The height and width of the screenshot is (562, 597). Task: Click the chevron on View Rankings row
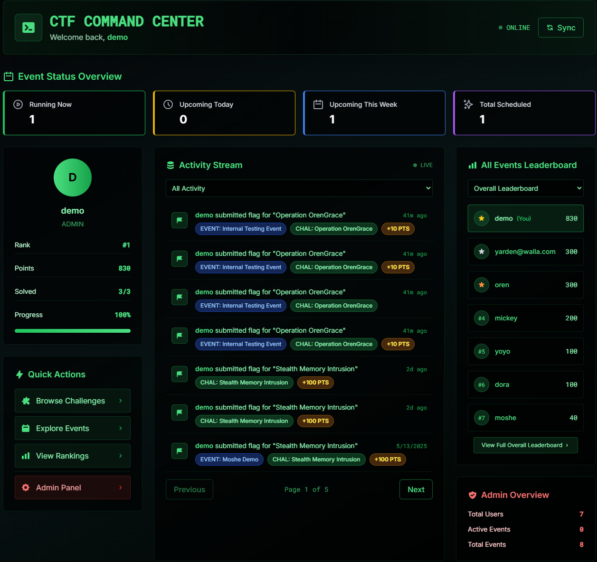[x=121, y=456]
